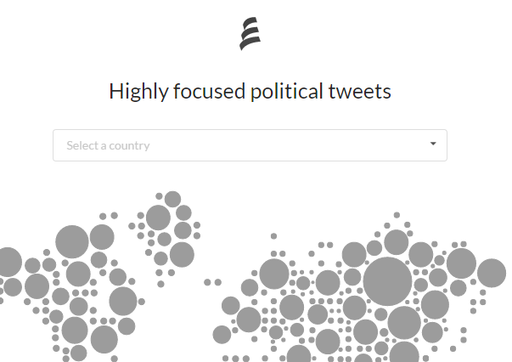
Task: Click the isolated bubble at right cluster's lower-left
Action: 222,335
